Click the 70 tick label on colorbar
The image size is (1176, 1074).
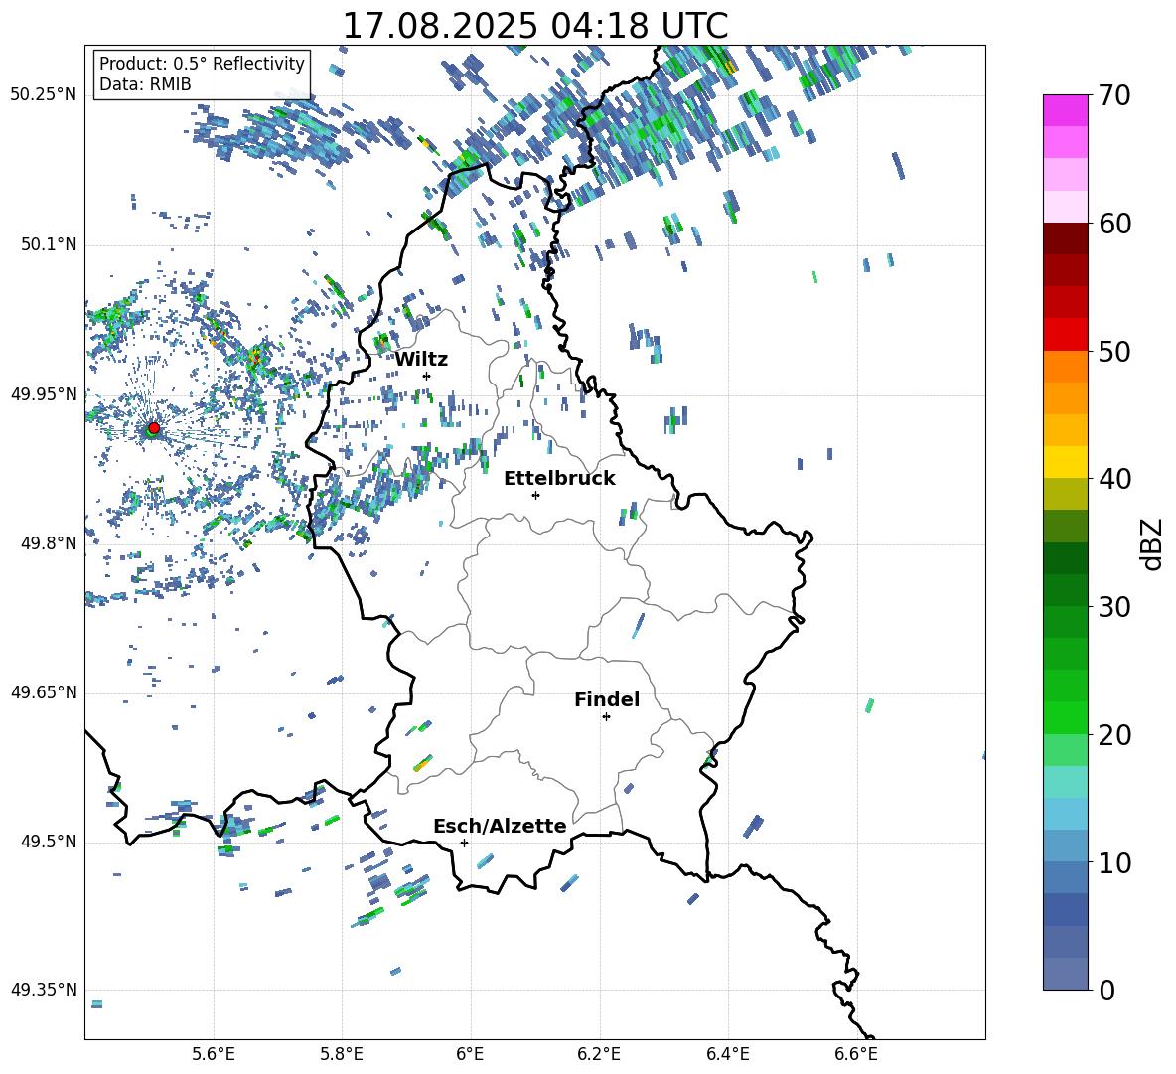pos(1114,95)
